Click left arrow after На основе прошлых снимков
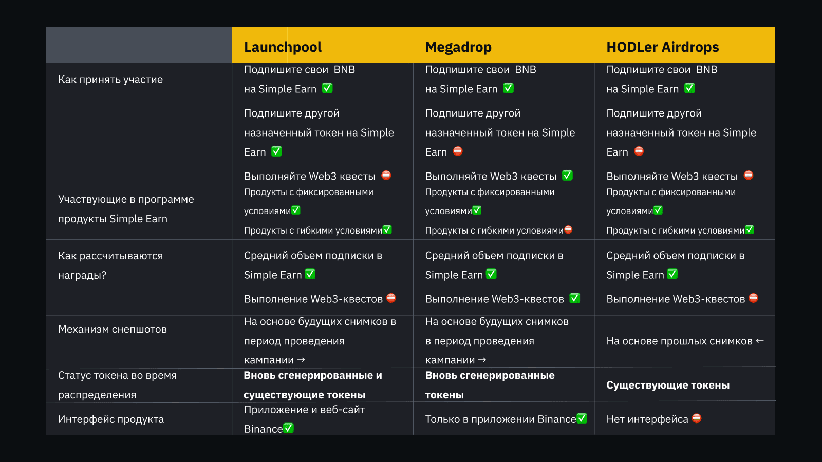 coord(760,341)
